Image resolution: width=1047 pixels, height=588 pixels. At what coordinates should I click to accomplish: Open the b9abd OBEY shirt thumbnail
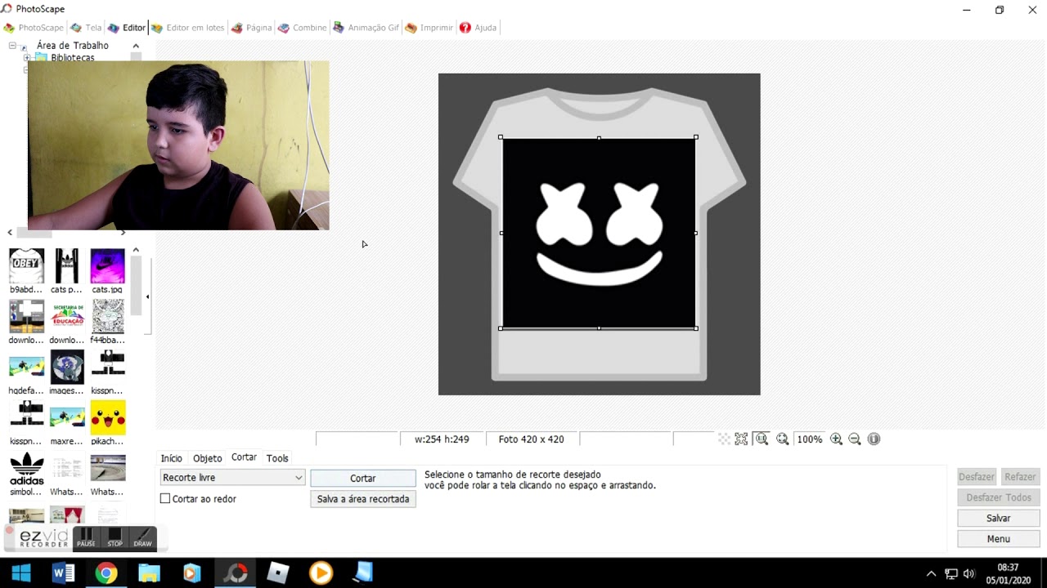[26, 270]
